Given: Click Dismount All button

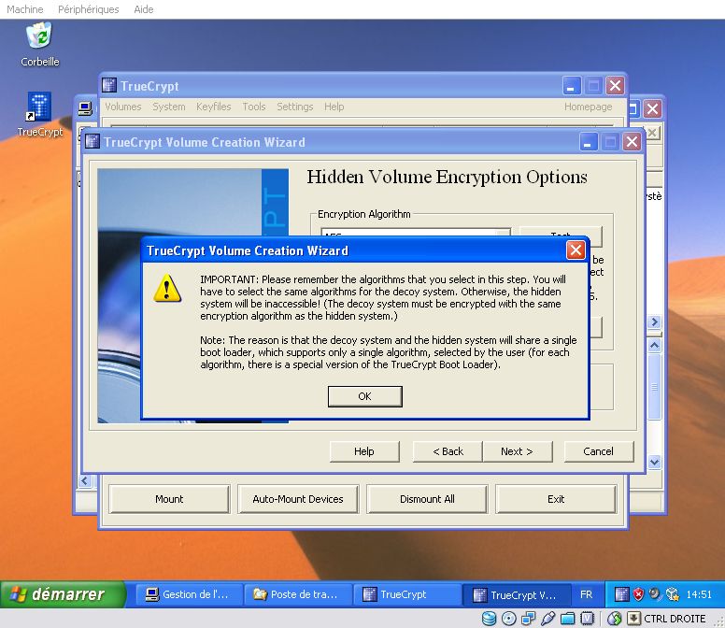Looking at the screenshot, I should (427, 499).
